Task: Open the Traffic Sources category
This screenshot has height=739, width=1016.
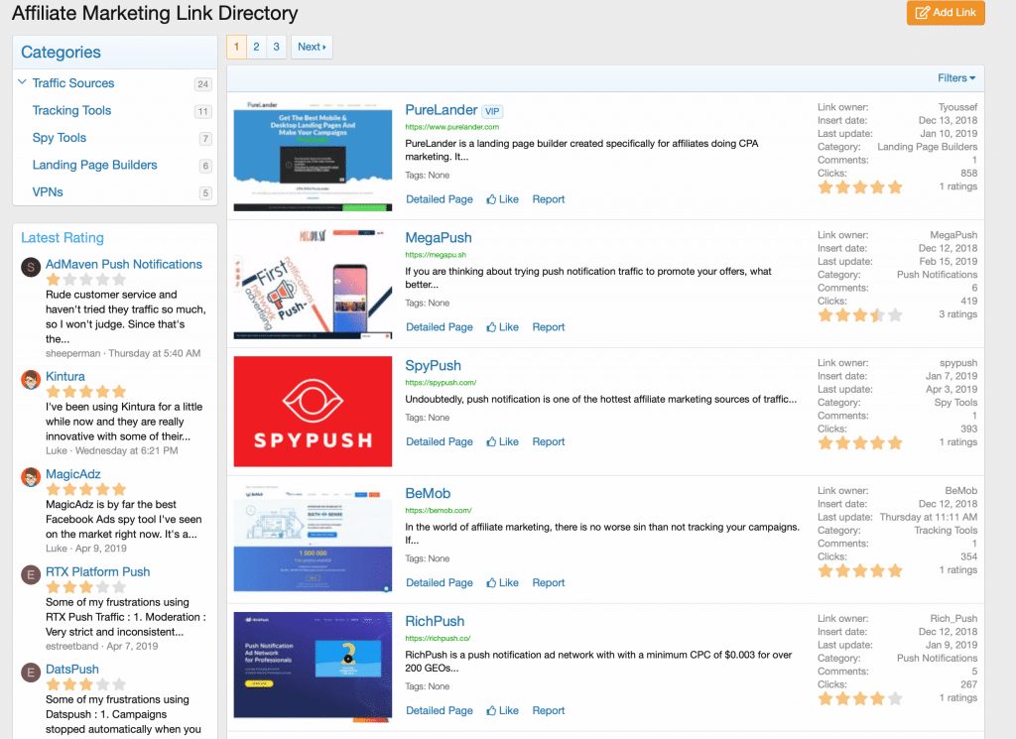Action: (x=73, y=83)
